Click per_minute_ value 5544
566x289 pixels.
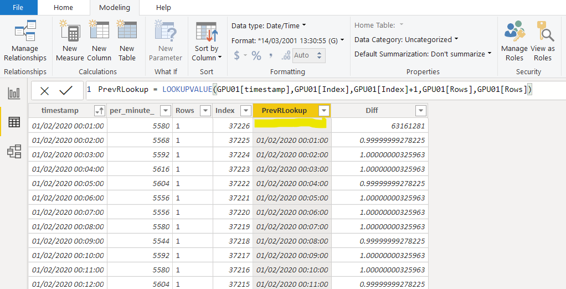tap(140, 241)
